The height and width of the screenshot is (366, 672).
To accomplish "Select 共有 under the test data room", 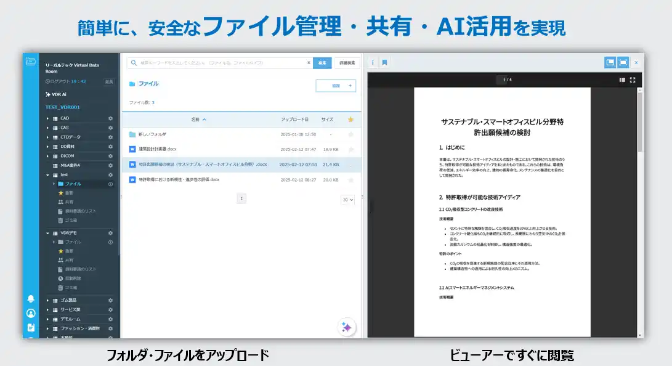I will tap(69, 202).
